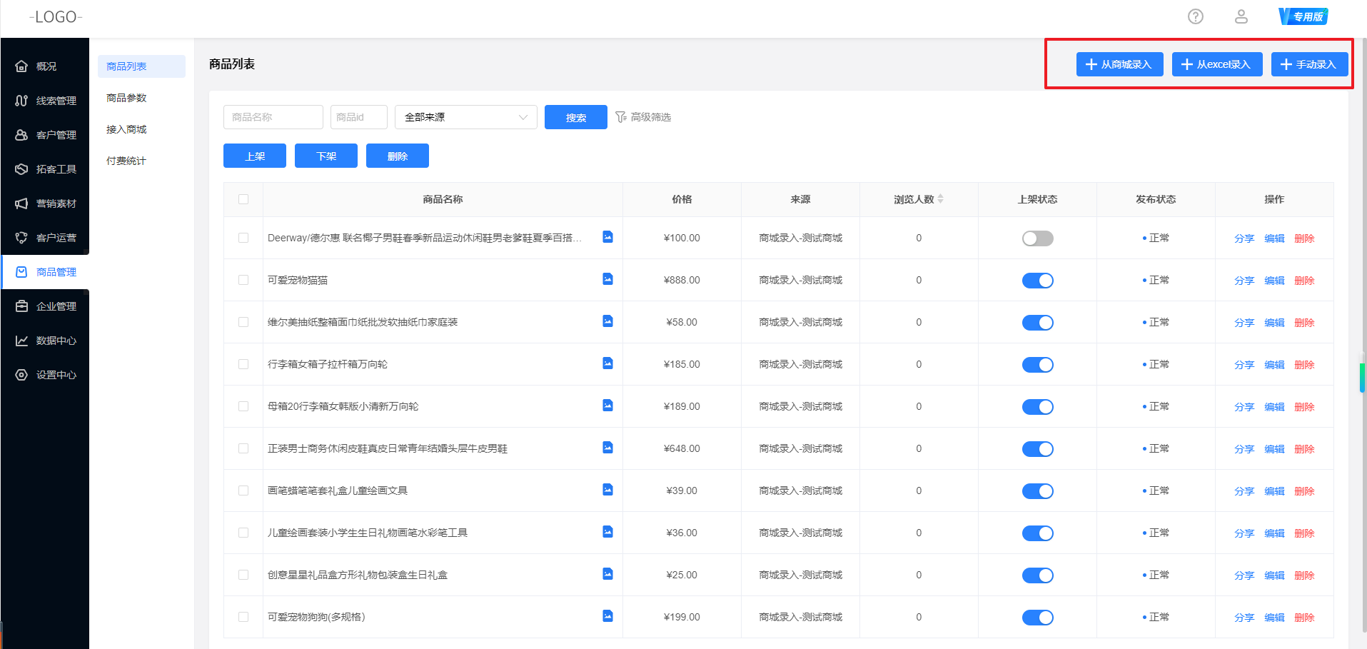The width and height of the screenshot is (1367, 649).
Task: Click the 设置中心 gear icon
Action: click(x=21, y=375)
